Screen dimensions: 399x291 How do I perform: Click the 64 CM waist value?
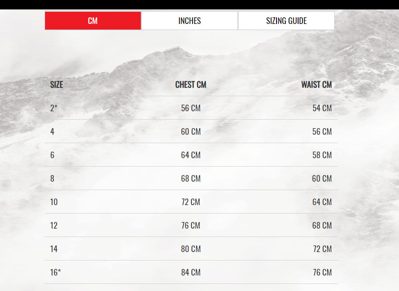coord(322,202)
